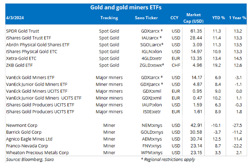The image size is (248, 167).
Task: Click the ZGLD:xswx ticker
Action: click(152, 65)
